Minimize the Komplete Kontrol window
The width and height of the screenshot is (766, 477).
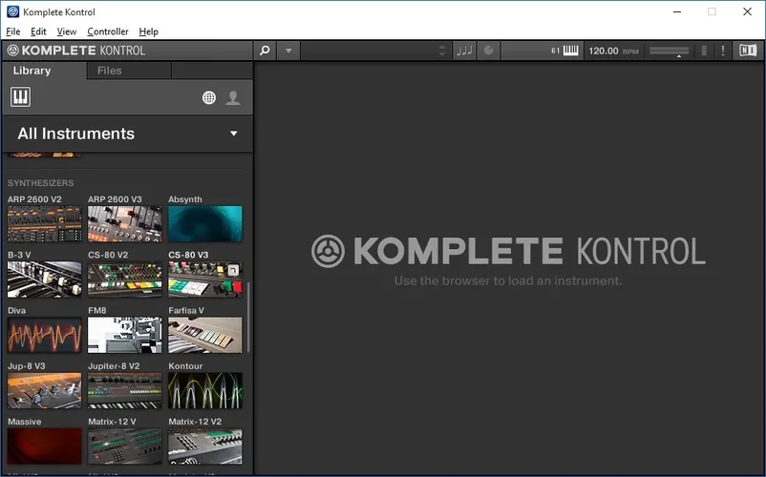point(677,11)
